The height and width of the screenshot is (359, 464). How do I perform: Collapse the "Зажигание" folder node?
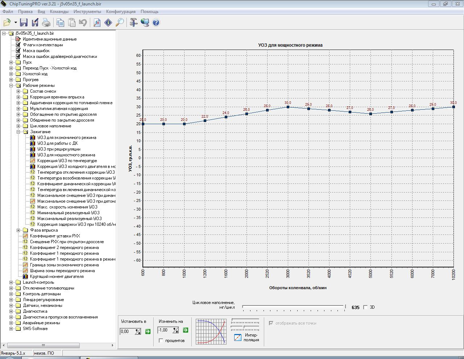(x=18, y=132)
